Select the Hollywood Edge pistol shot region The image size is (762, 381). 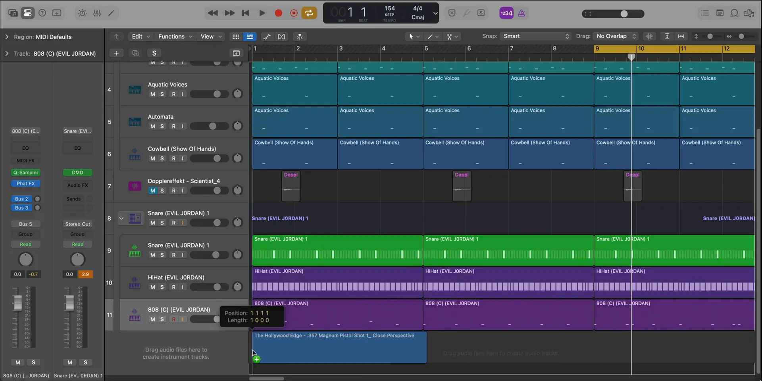click(339, 347)
